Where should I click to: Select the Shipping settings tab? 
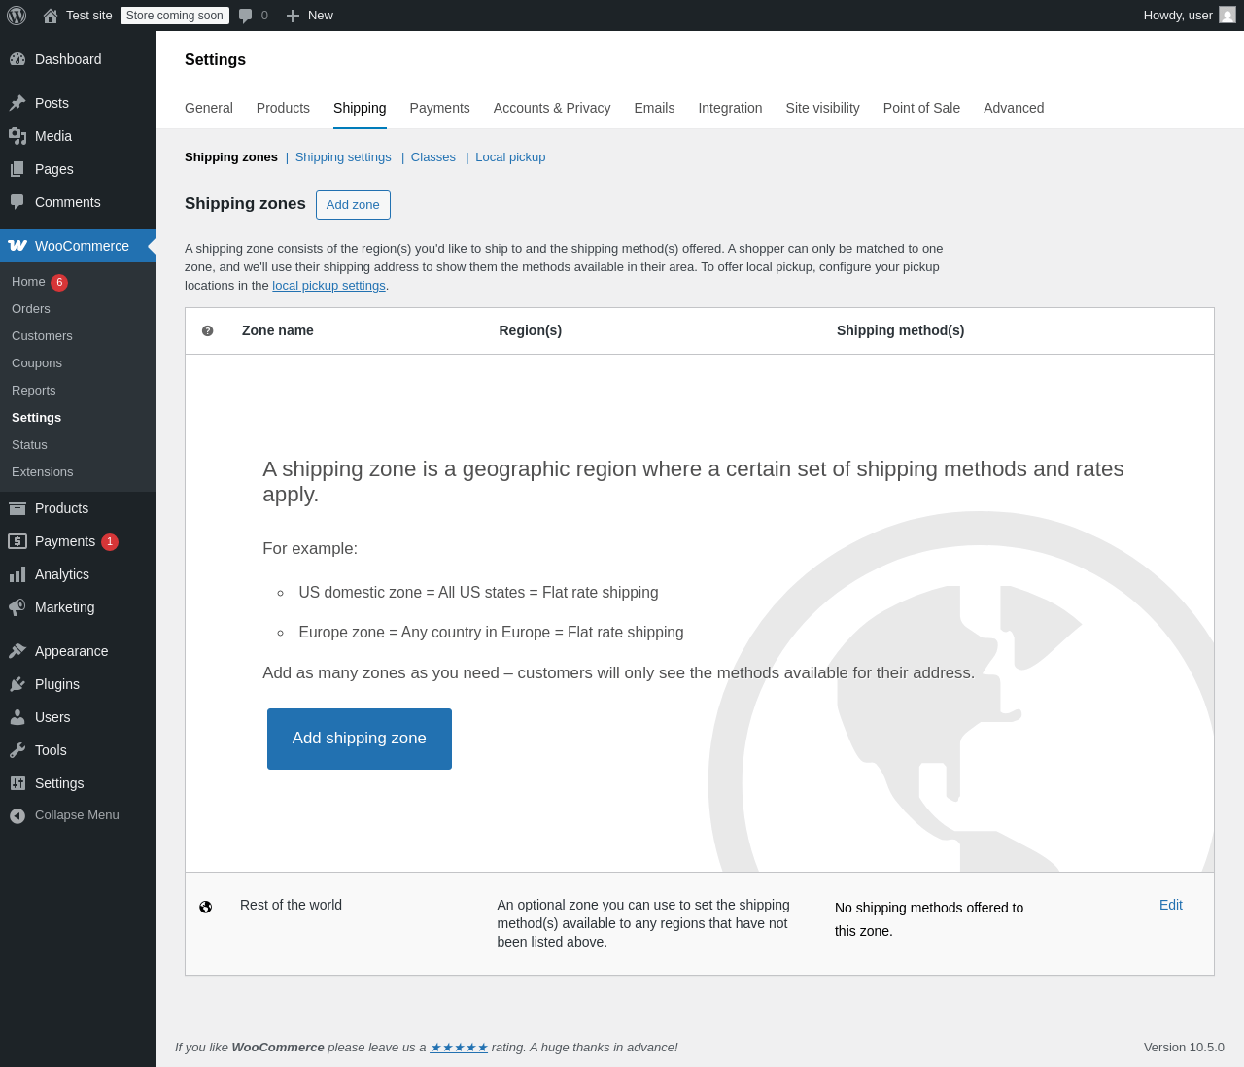360,108
